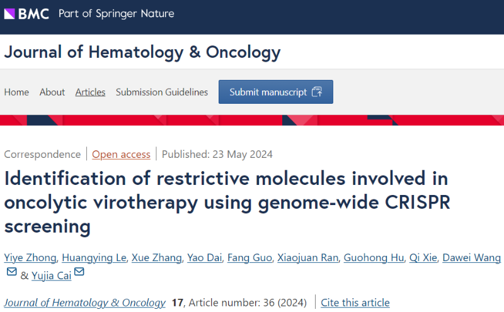Select author Huangying Le link
Viewport: 504px width, 312px height.
pyautogui.click(x=94, y=258)
